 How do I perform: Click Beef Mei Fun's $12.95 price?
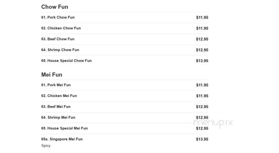click(202, 107)
